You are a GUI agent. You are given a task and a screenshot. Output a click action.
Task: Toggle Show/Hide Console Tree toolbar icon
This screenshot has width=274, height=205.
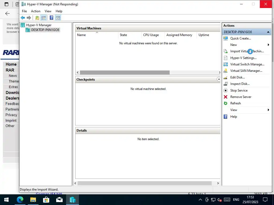point(44,18)
